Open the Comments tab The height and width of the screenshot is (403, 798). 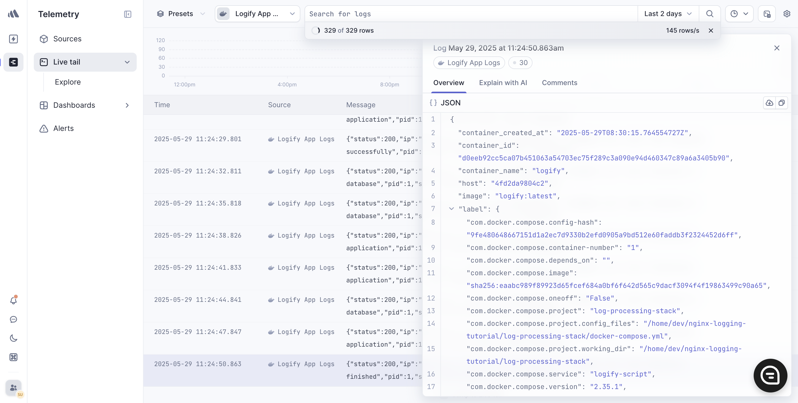(x=559, y=83)
